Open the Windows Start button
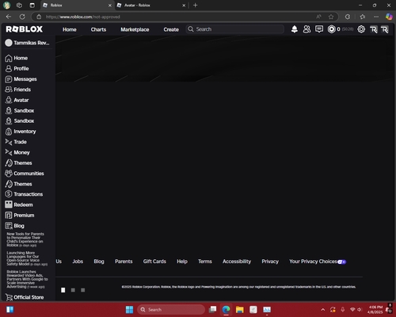The image size is (396, 317). (x=129, y=310)
